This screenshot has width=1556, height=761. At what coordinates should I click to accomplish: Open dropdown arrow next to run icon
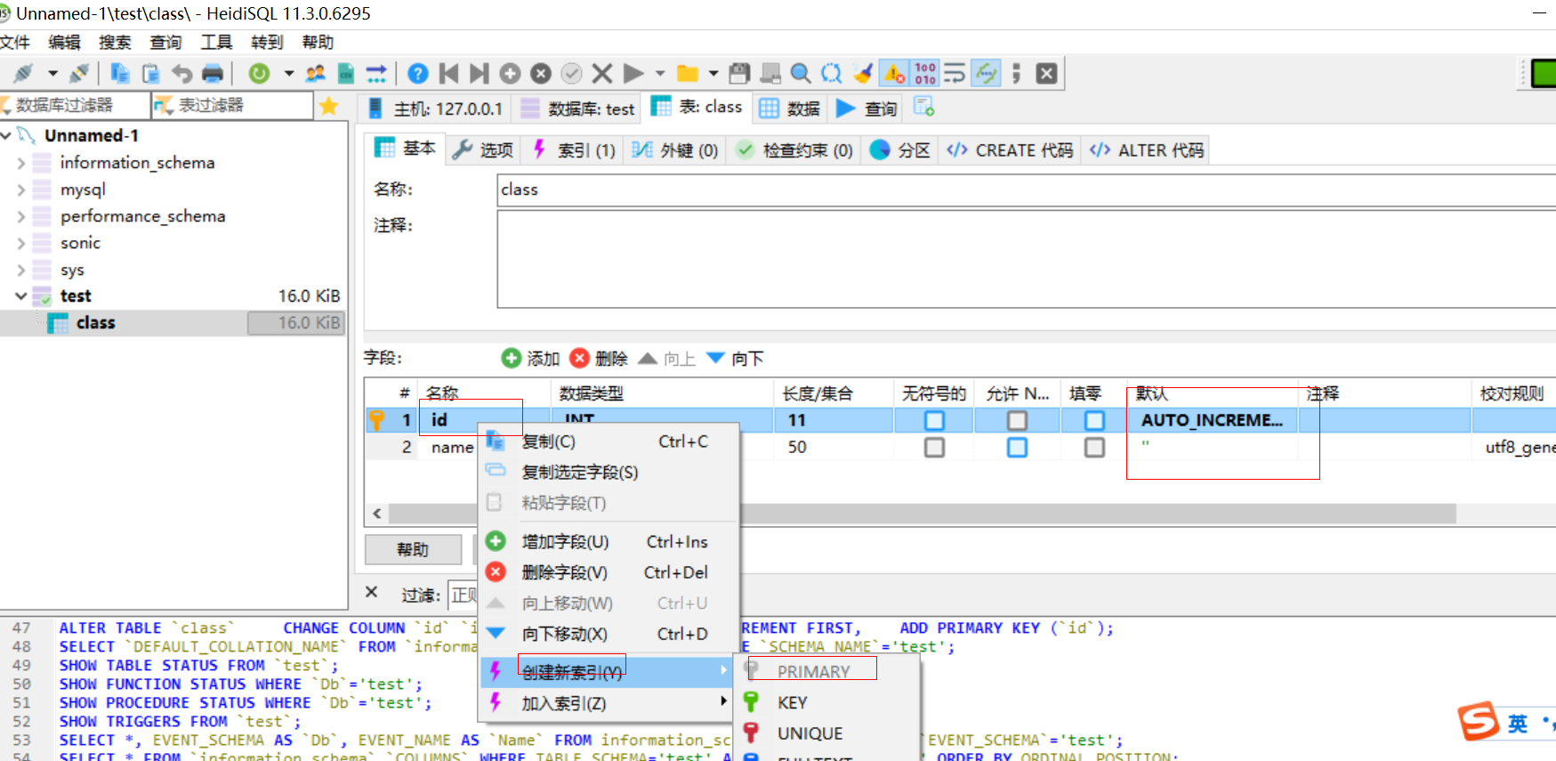[660, 73]
